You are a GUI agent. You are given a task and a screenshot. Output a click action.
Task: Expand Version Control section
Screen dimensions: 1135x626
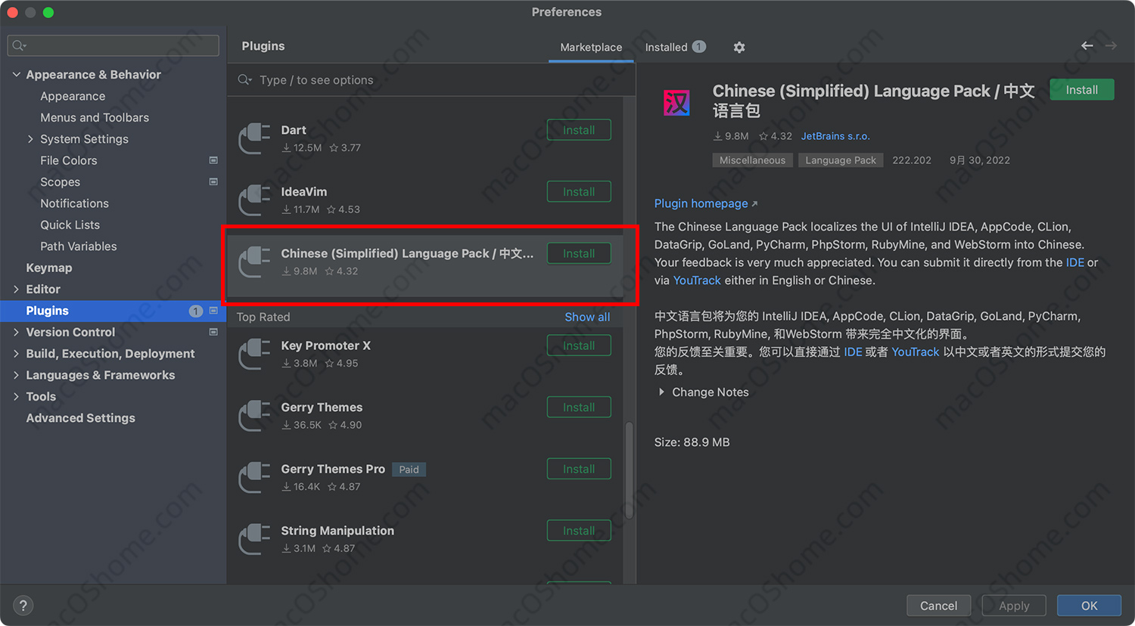pyautogui.click(x=17, y=332)
